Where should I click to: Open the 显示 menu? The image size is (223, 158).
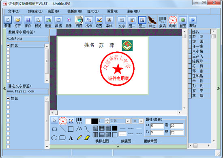coord(93,11)
